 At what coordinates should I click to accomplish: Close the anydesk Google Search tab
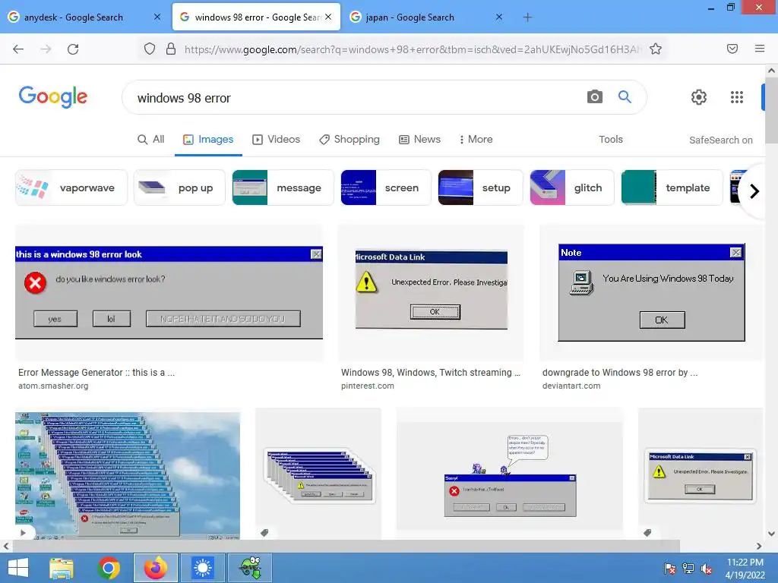pos(157,17)
